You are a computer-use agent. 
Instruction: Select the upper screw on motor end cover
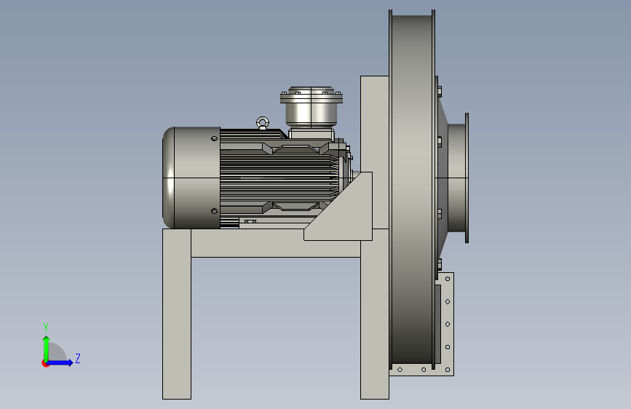pyautogui.click(x=215, y=138)
